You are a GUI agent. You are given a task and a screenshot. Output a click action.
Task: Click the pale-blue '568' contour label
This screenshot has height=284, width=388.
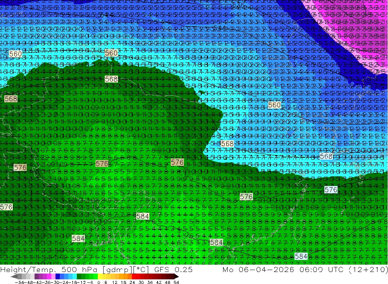click(x=326, y=157)
